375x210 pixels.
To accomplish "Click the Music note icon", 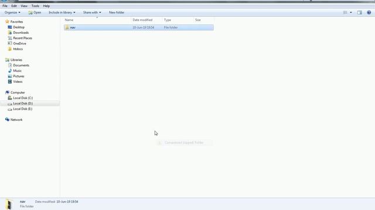I will [10, 71].
